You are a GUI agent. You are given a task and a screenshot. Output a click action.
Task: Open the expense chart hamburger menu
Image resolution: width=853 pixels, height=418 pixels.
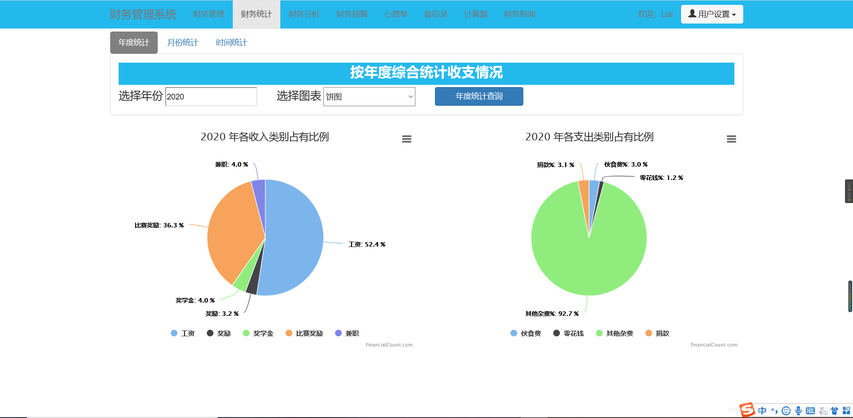pyautogui.click(x=731, y=139)
